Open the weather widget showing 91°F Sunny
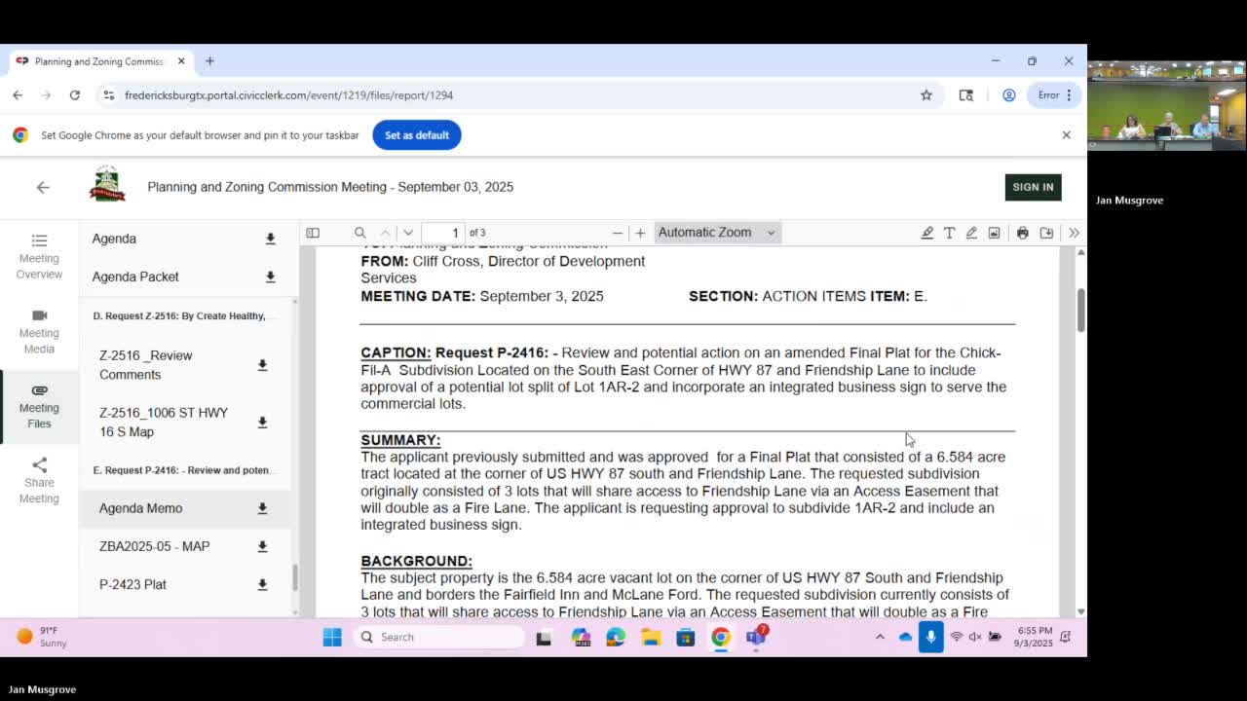 click(43, 637)
